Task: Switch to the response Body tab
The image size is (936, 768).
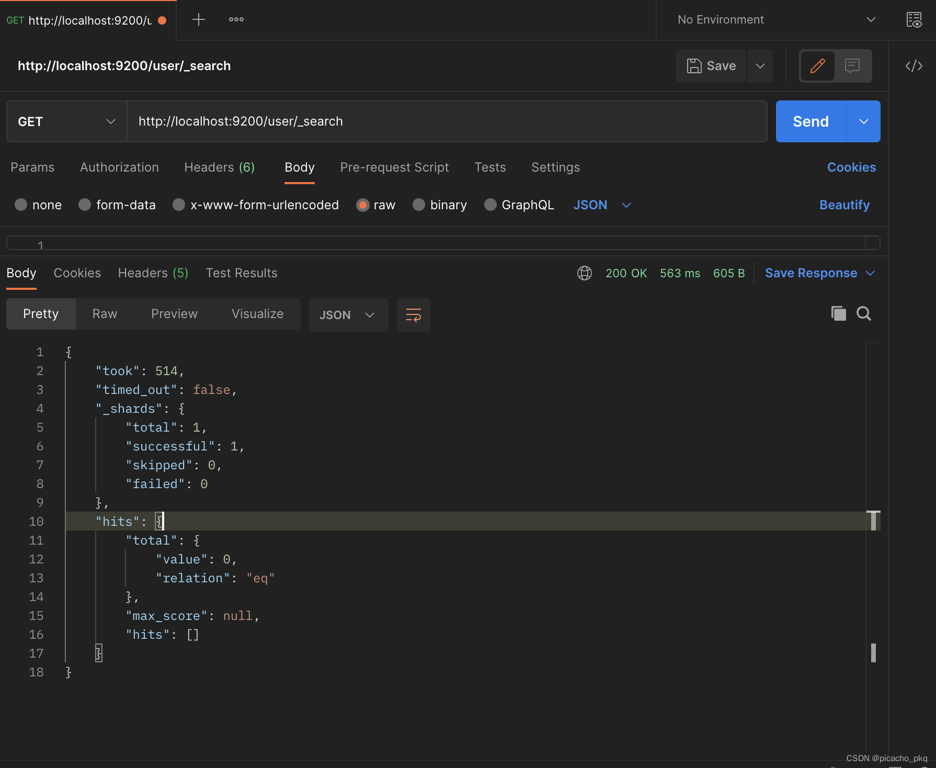Action: click(21, 273)
